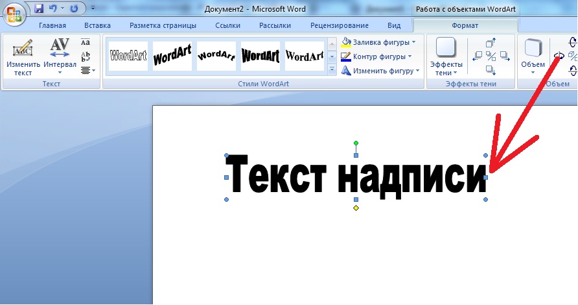
Task: Select the outlined WordArt style thumbnail
Action: [128, 56]
